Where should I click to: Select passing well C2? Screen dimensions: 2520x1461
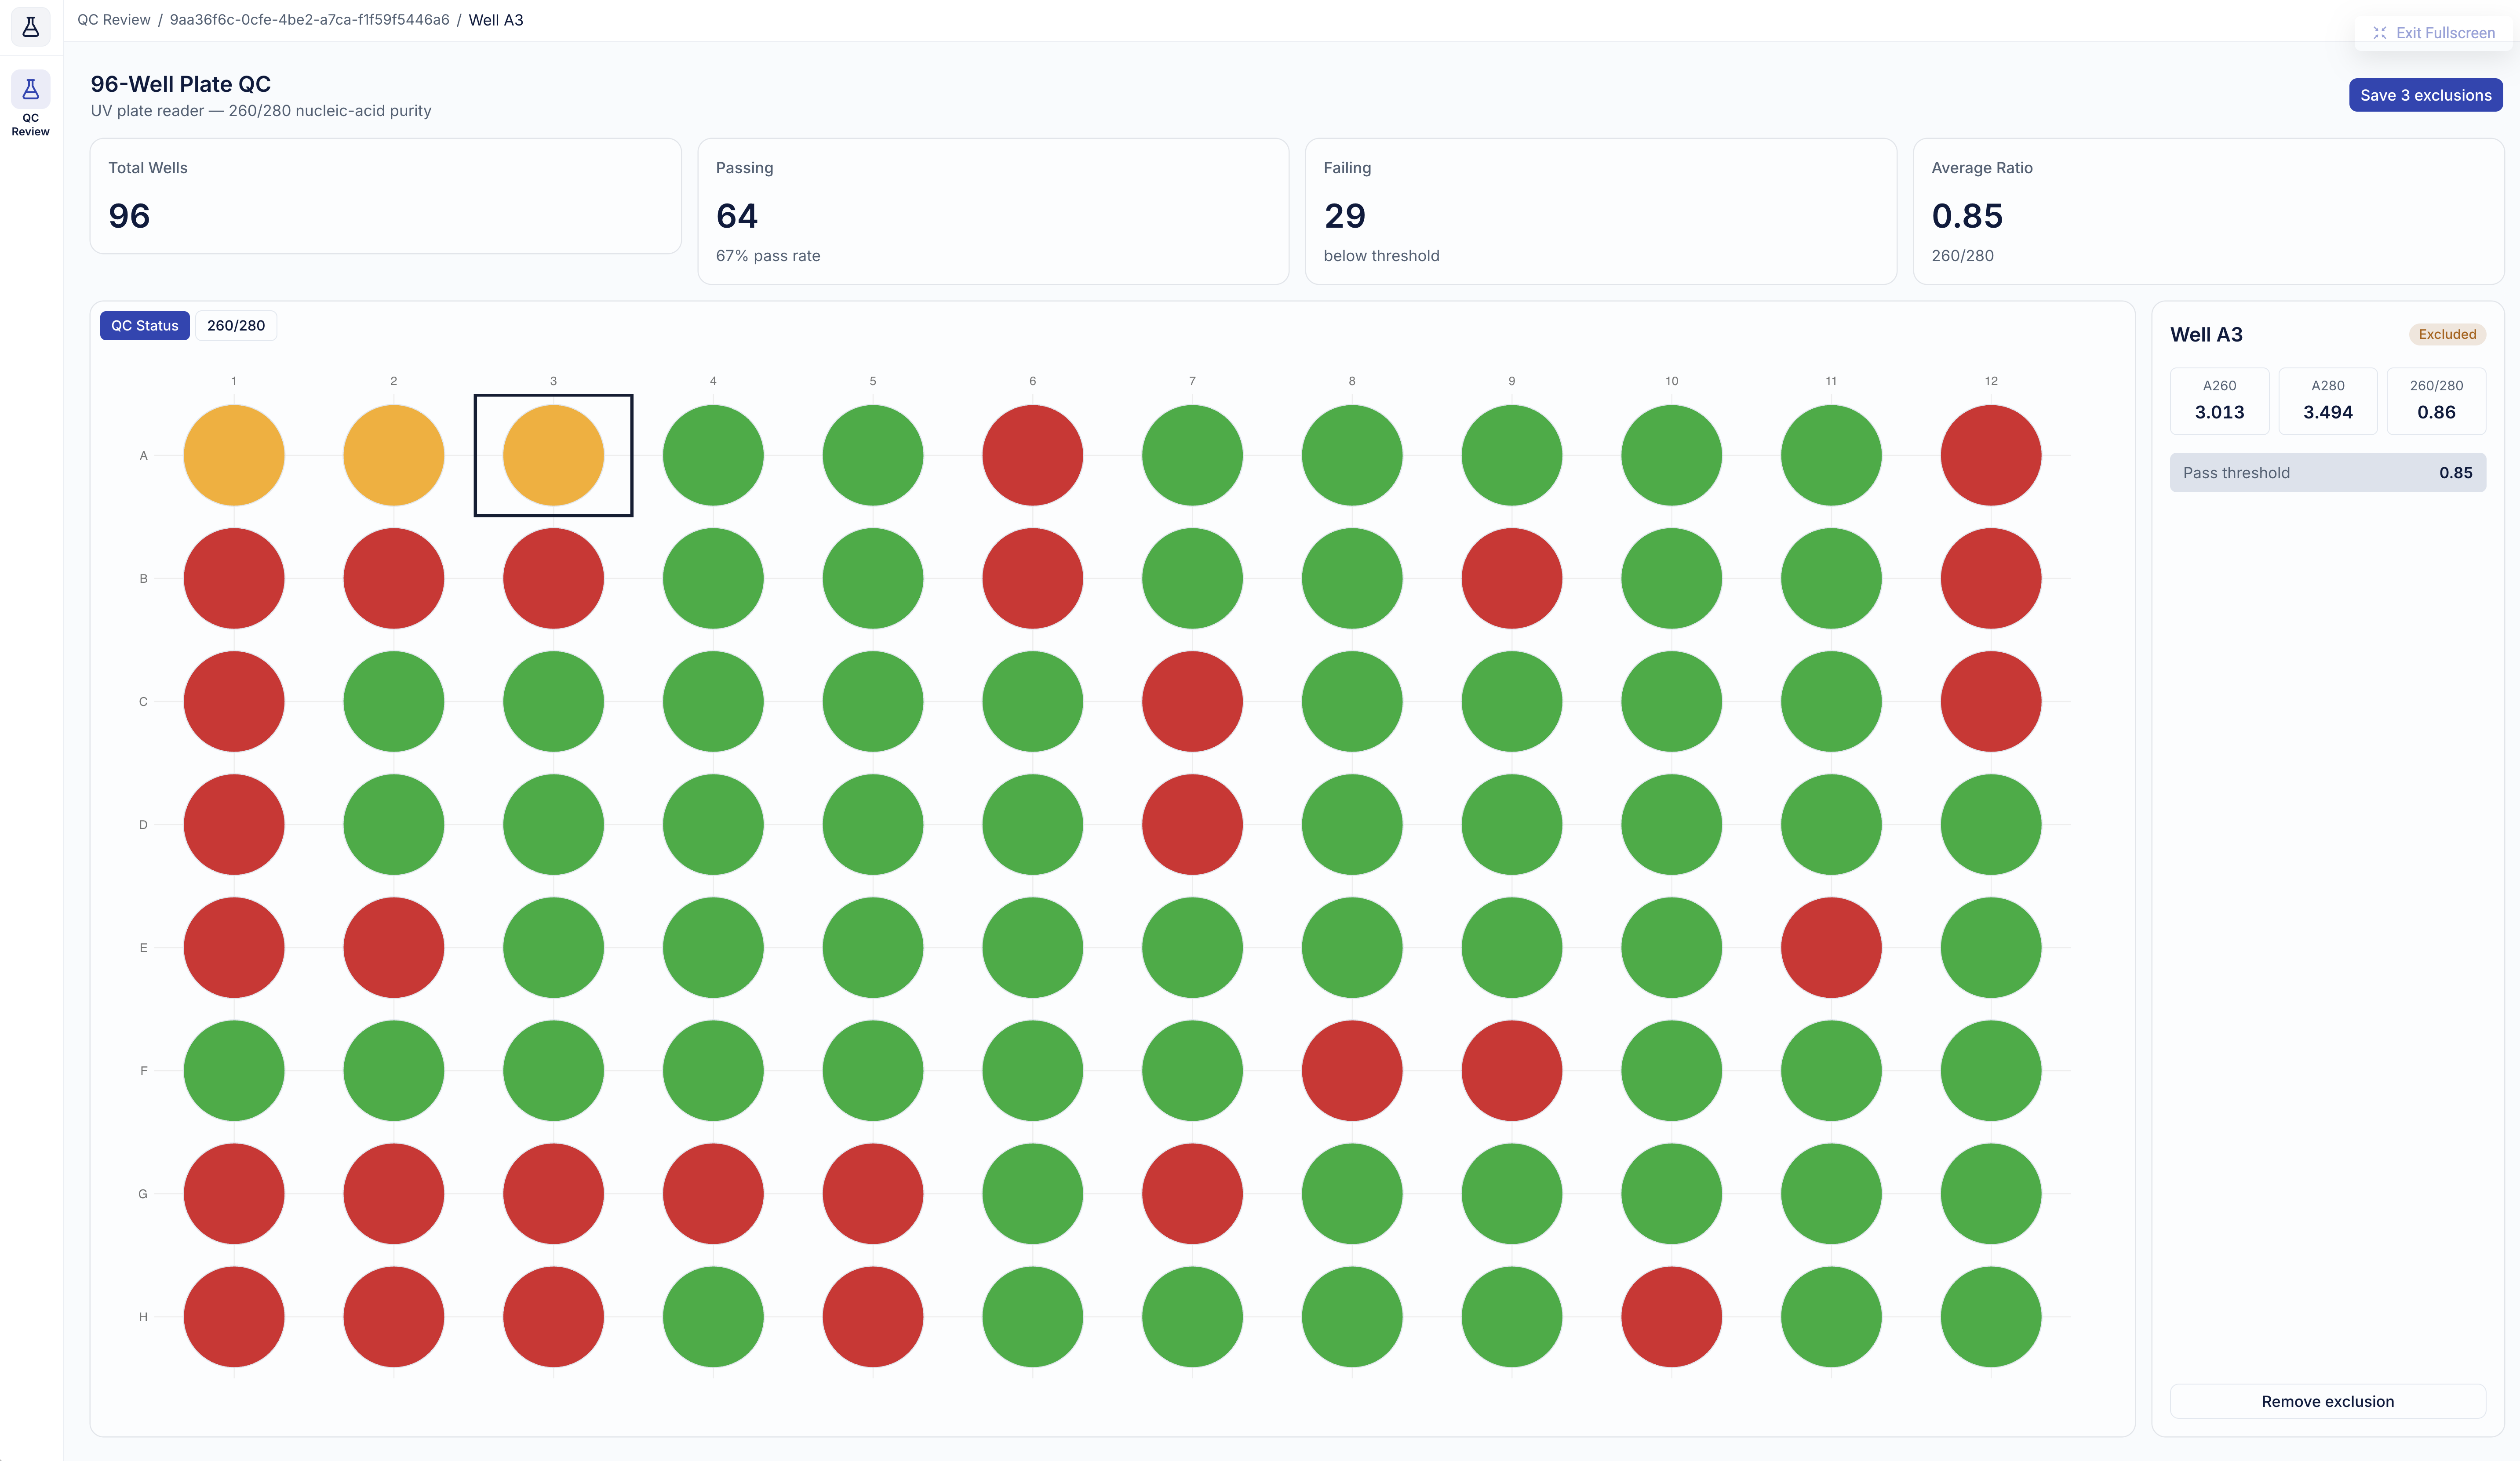pos(394,701)
